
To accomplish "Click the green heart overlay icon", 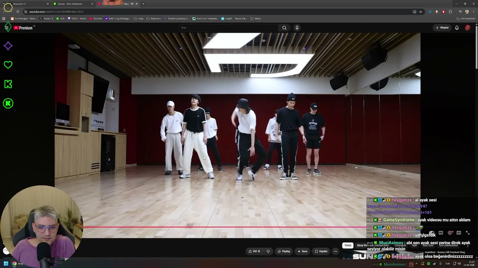I will click(x=8, y=65).
